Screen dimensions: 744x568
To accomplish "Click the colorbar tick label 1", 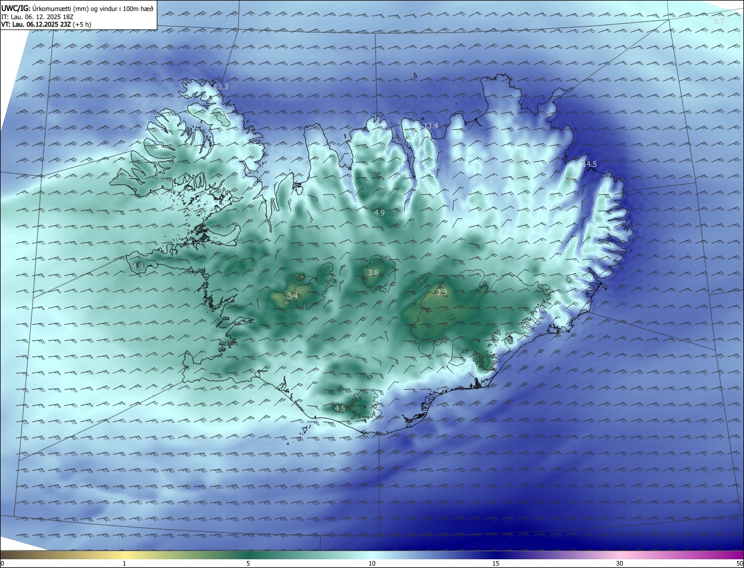I will tap(124, 563).
